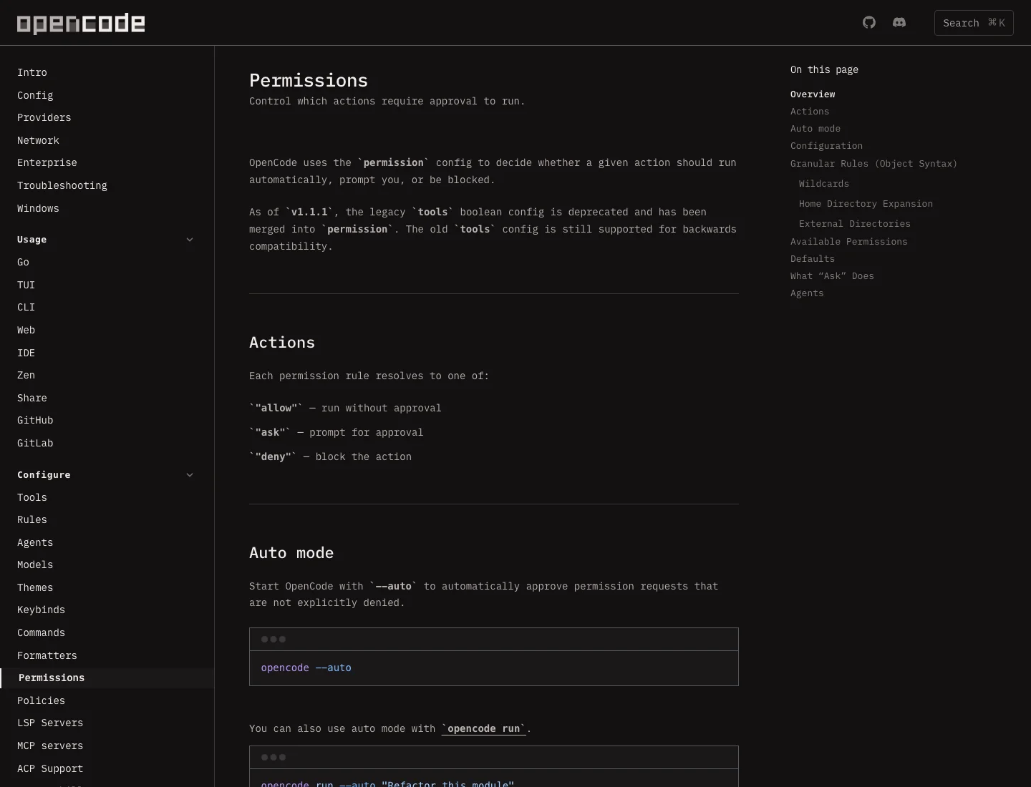The width and height of the screenshot is (1031, 787).
Task: Go to the Formatters page
Action: (x=47, y=655)
